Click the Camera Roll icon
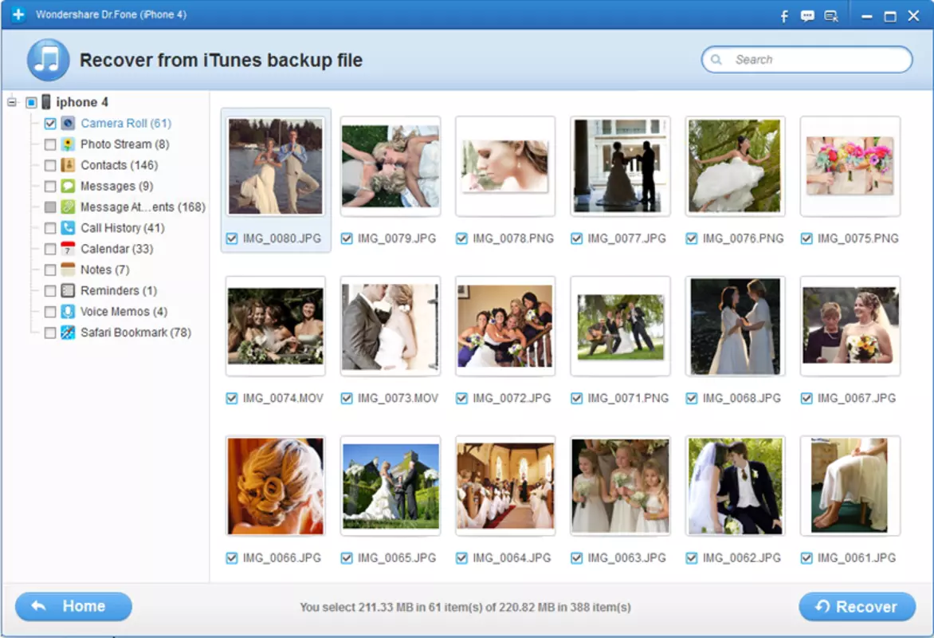The height and width of the screenshot is (638, 934). [x=69, y=124]
